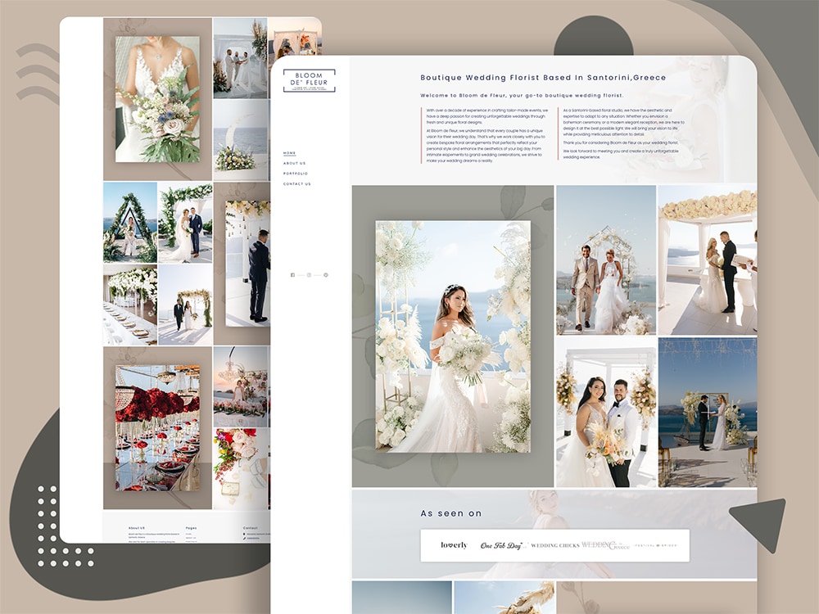Viewport: 819px width, 614px height.
Task: Open the Facebook social icon in sidebar
Action: coord(292,275)
